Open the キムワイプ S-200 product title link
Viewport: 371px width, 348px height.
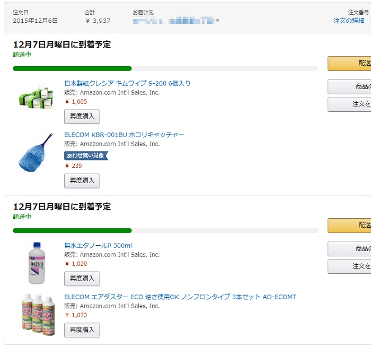point(127,83)
